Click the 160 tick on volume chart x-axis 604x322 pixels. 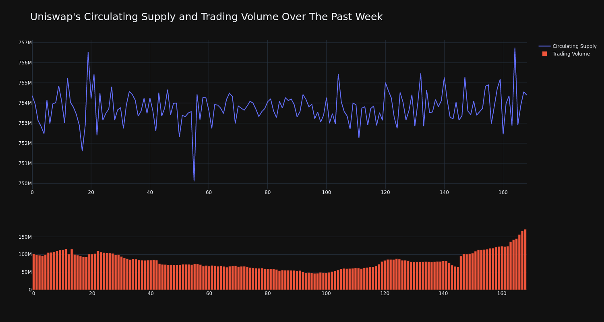502,293
